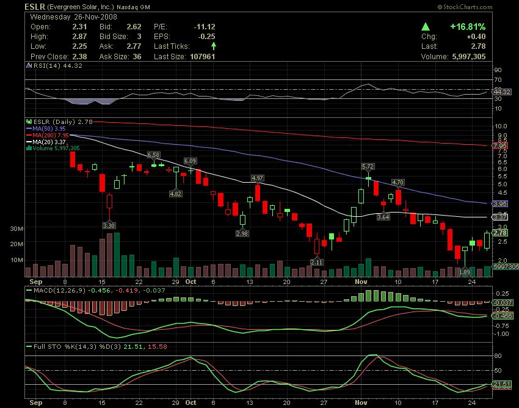Click the blue MA(50) legend line

pos(29,128)
